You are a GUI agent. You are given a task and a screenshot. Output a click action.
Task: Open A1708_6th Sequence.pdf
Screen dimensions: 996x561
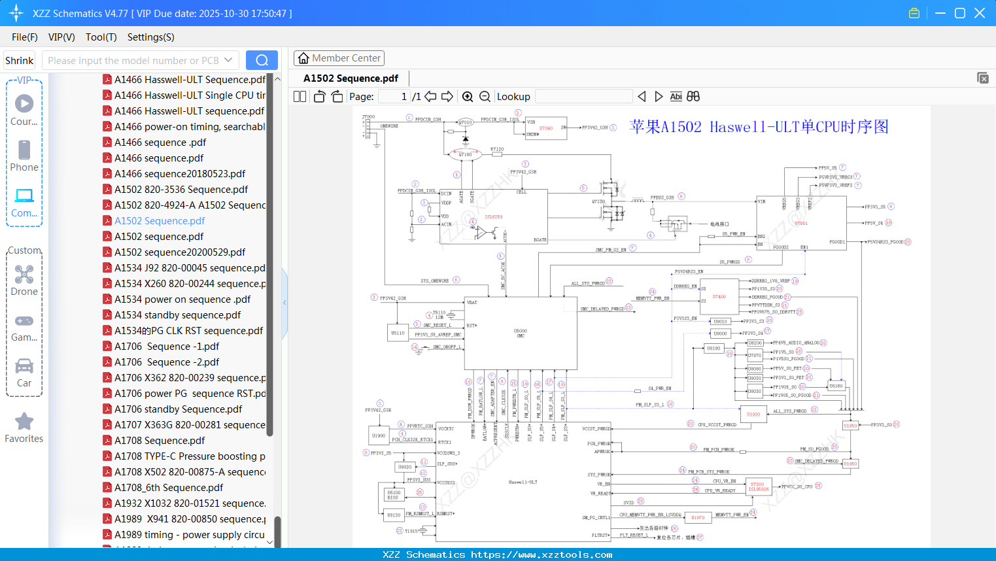pyautogui.click(x=169, y=488)
